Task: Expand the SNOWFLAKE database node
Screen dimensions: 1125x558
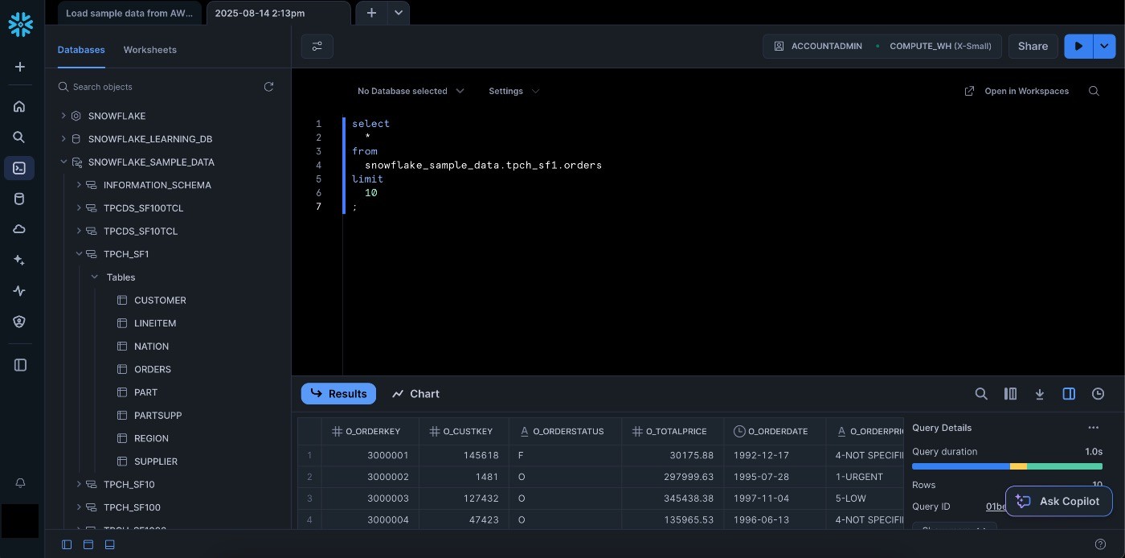Action: pos(63,116)
